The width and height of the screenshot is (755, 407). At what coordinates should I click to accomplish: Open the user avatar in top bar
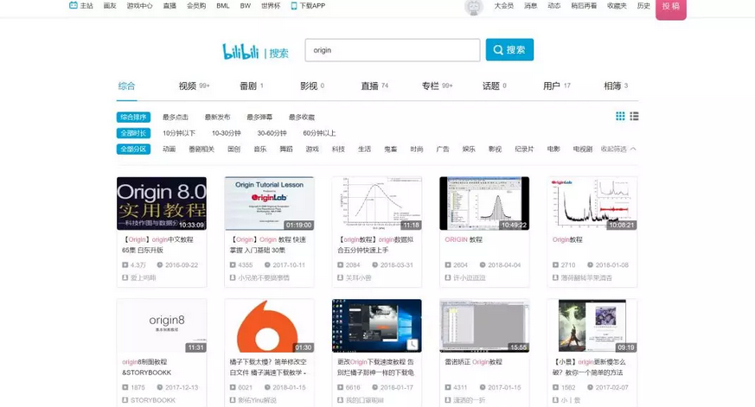coord(473,7)
